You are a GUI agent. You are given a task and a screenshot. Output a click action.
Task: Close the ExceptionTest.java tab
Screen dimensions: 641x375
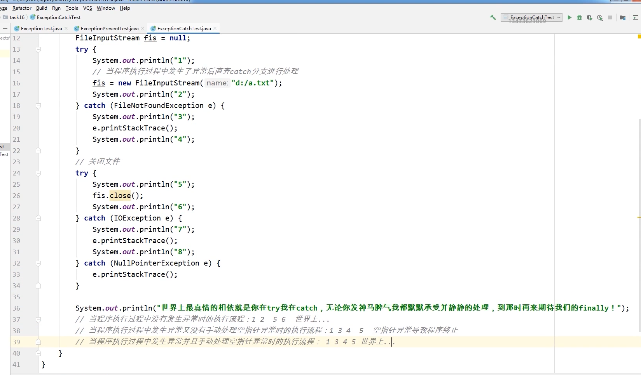[66, 28]
